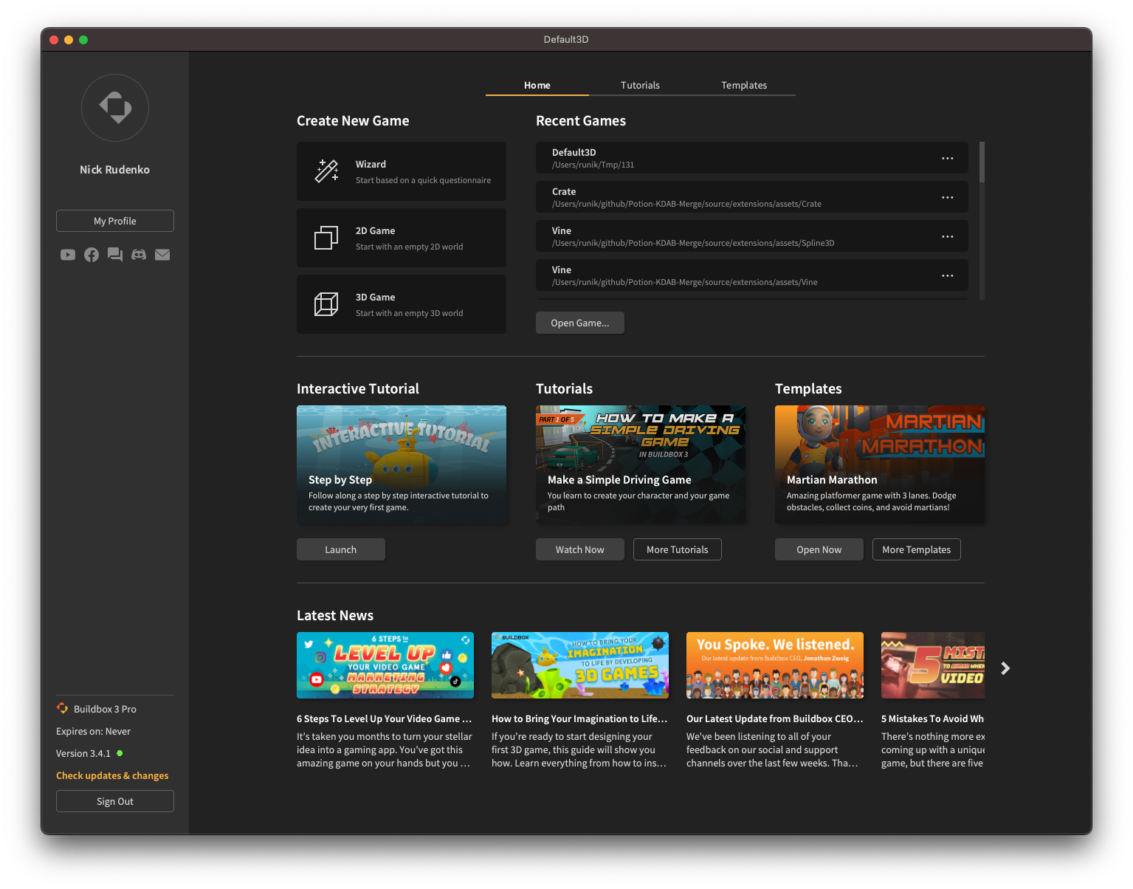Click the Buildbox logo avatar

click(x=115, y=108)
